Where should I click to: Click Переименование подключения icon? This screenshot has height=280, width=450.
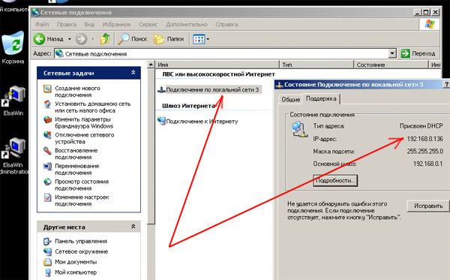click(47, 166)
